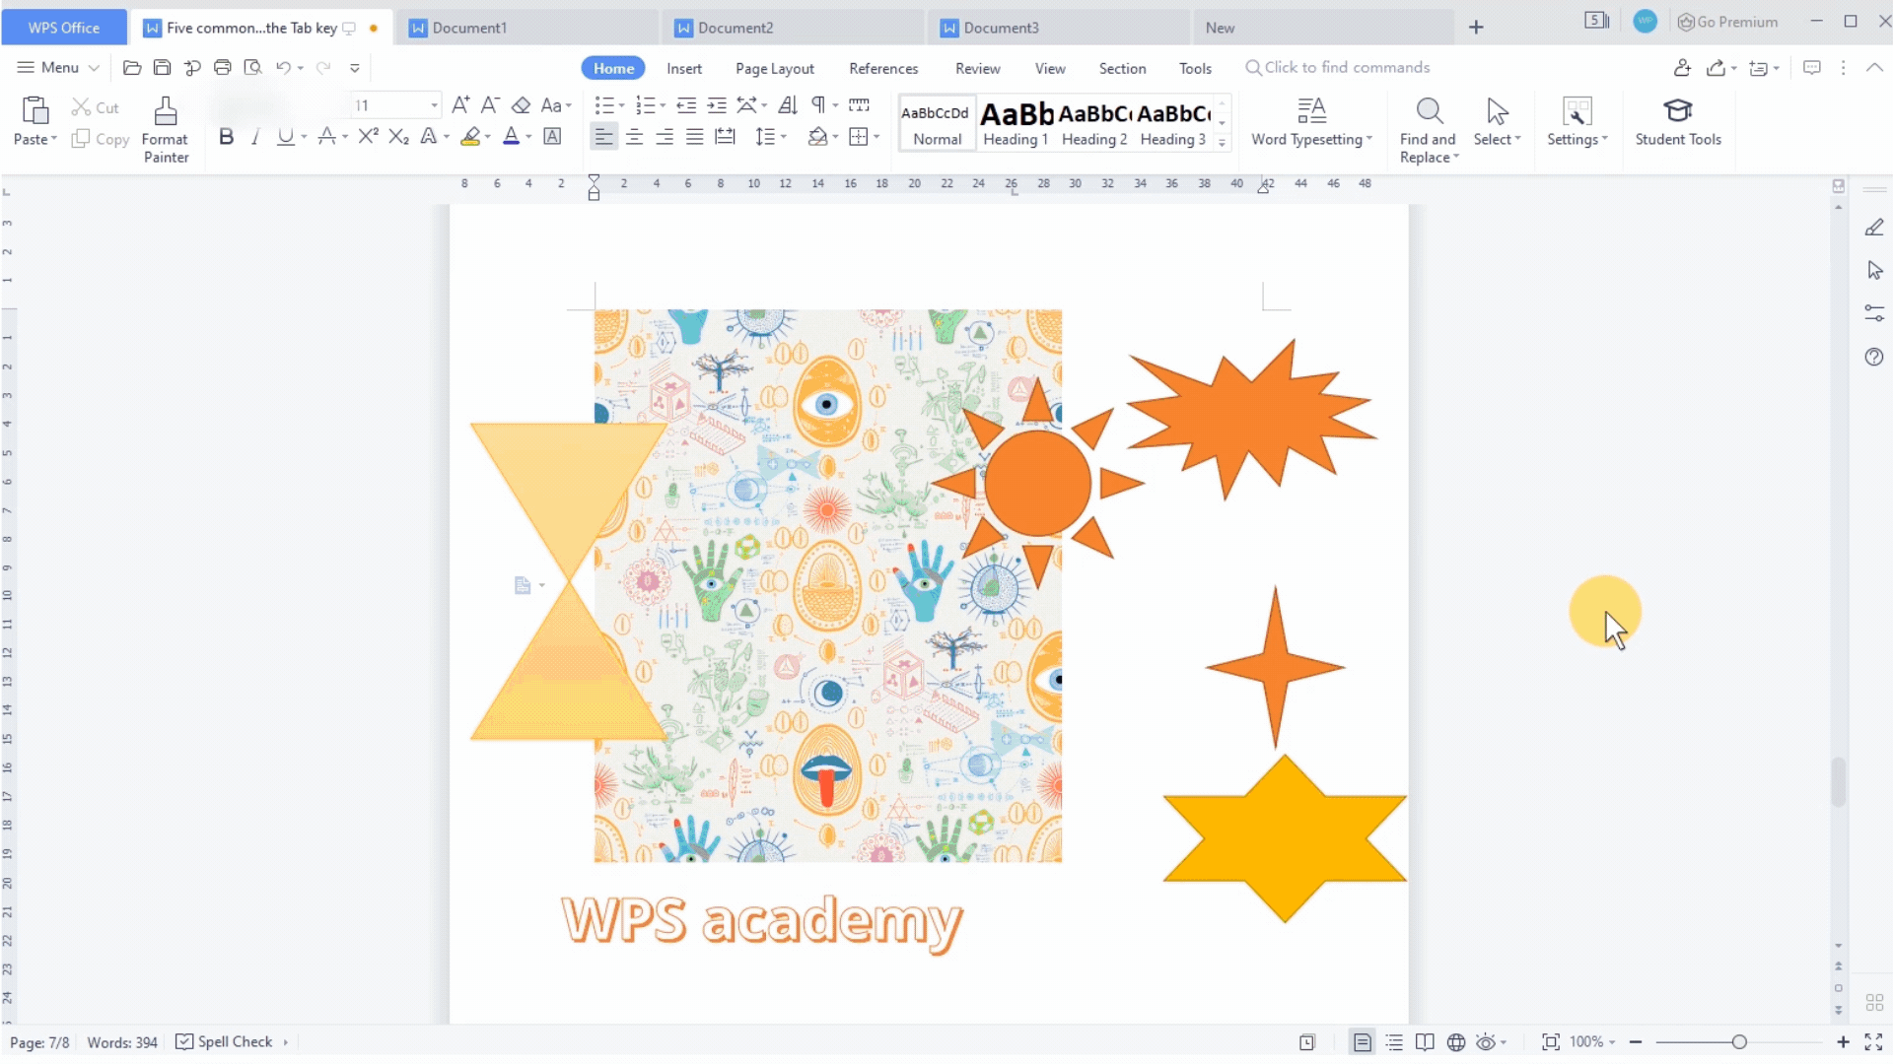1893x1064 pixels.
Task: Click the Decrease font size icon
Action: [490, 105]
